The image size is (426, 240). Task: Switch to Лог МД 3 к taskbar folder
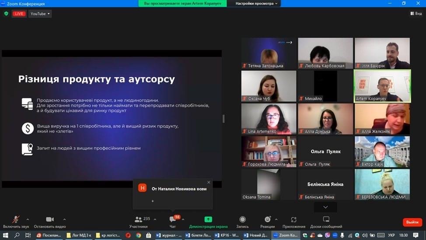79,235
